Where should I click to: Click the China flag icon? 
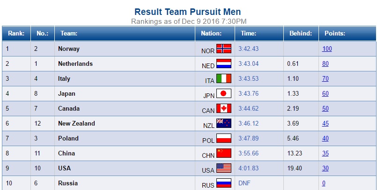coord(224,154)
